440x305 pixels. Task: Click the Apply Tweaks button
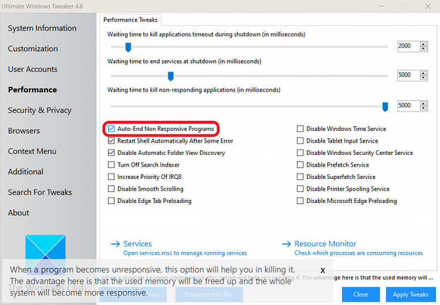[411, 294]
